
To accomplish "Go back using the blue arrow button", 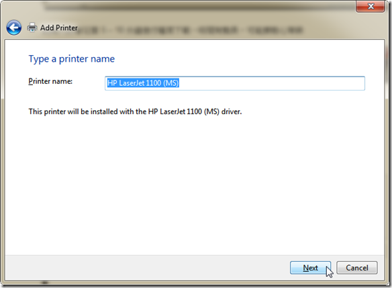I will [13, 28].
